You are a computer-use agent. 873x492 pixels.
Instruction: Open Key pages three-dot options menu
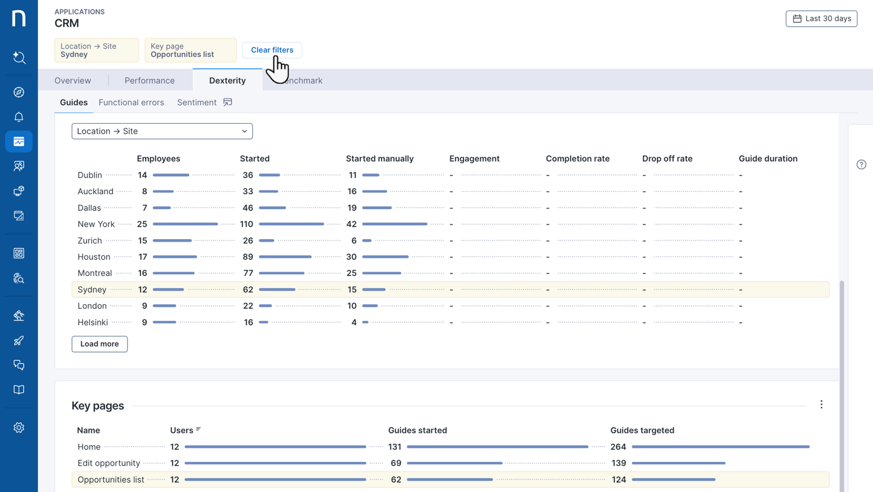point(821,405)
